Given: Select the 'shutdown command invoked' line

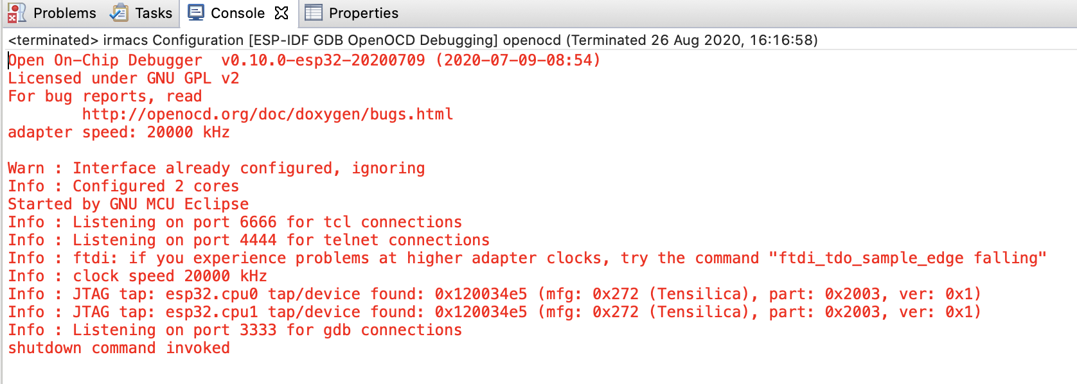Looking at the screenshot, I should [x=118, y=347].
